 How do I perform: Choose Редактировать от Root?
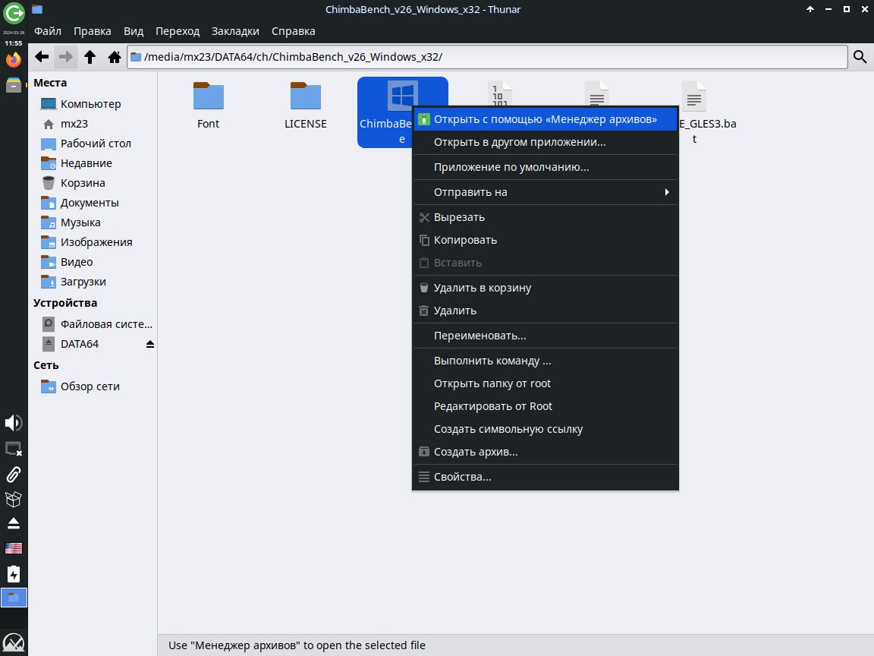[x=545, y=407]
